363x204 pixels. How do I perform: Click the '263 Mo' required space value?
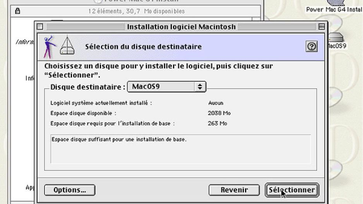(x=217, y=123)
